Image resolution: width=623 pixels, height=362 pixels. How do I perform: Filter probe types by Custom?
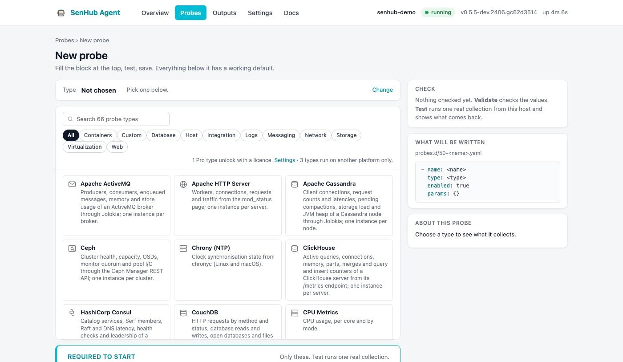[x=132, y=135]
